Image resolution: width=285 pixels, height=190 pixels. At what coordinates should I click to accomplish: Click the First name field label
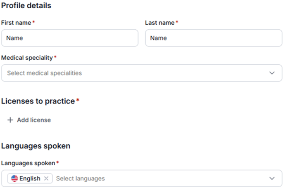(16, 23)
